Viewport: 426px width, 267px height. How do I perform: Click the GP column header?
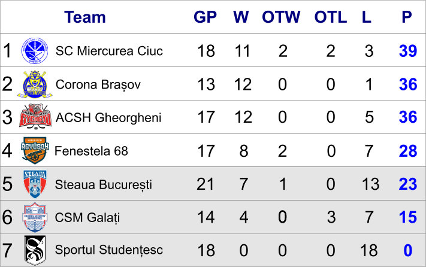(x=205, y=17)
